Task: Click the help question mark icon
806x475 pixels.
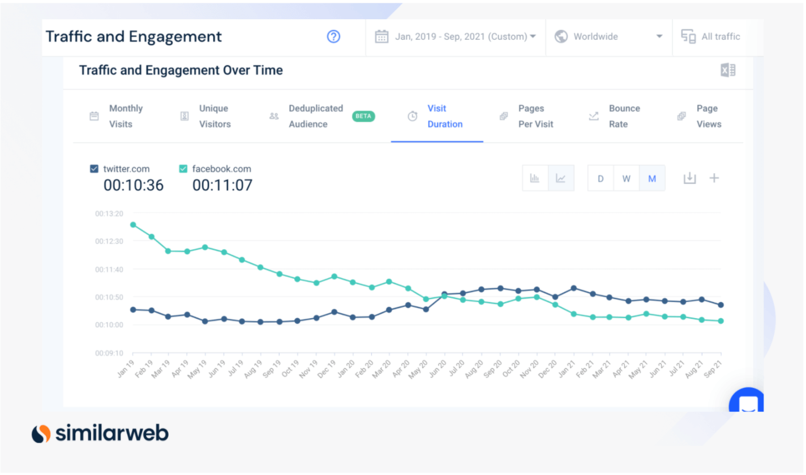Action: [333, 37]
